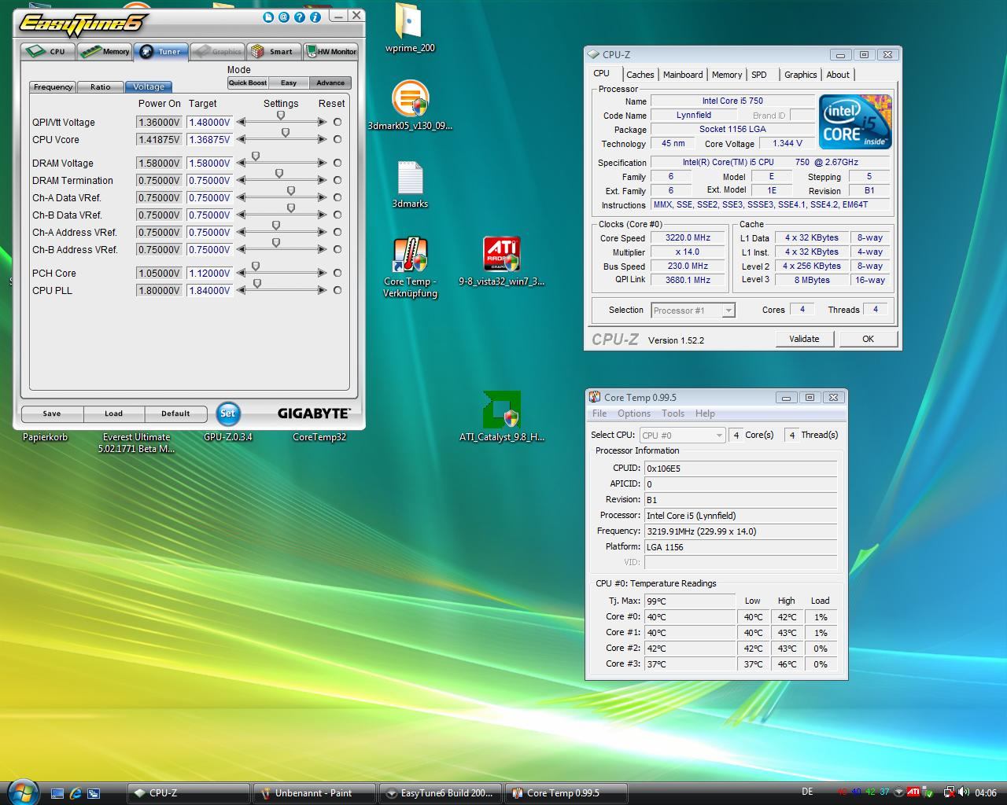Click the EasyTune tray icon beside temperatures
1007x805 pixels.
898,792
